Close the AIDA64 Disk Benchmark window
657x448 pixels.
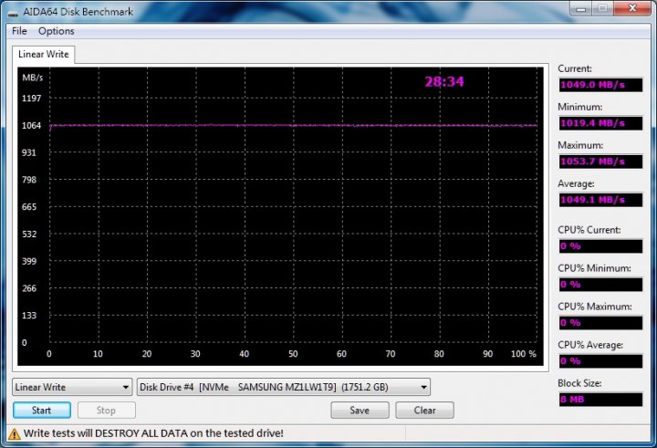[x=632, y=9]
